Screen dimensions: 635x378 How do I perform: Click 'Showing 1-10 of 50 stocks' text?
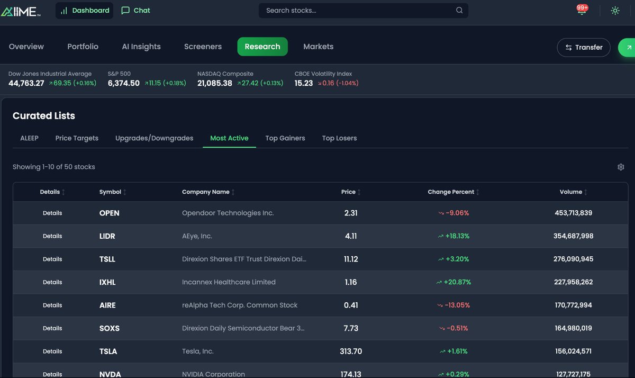click(x=54, y=167)
